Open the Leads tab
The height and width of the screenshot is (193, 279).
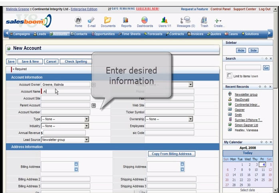(40, 34)
